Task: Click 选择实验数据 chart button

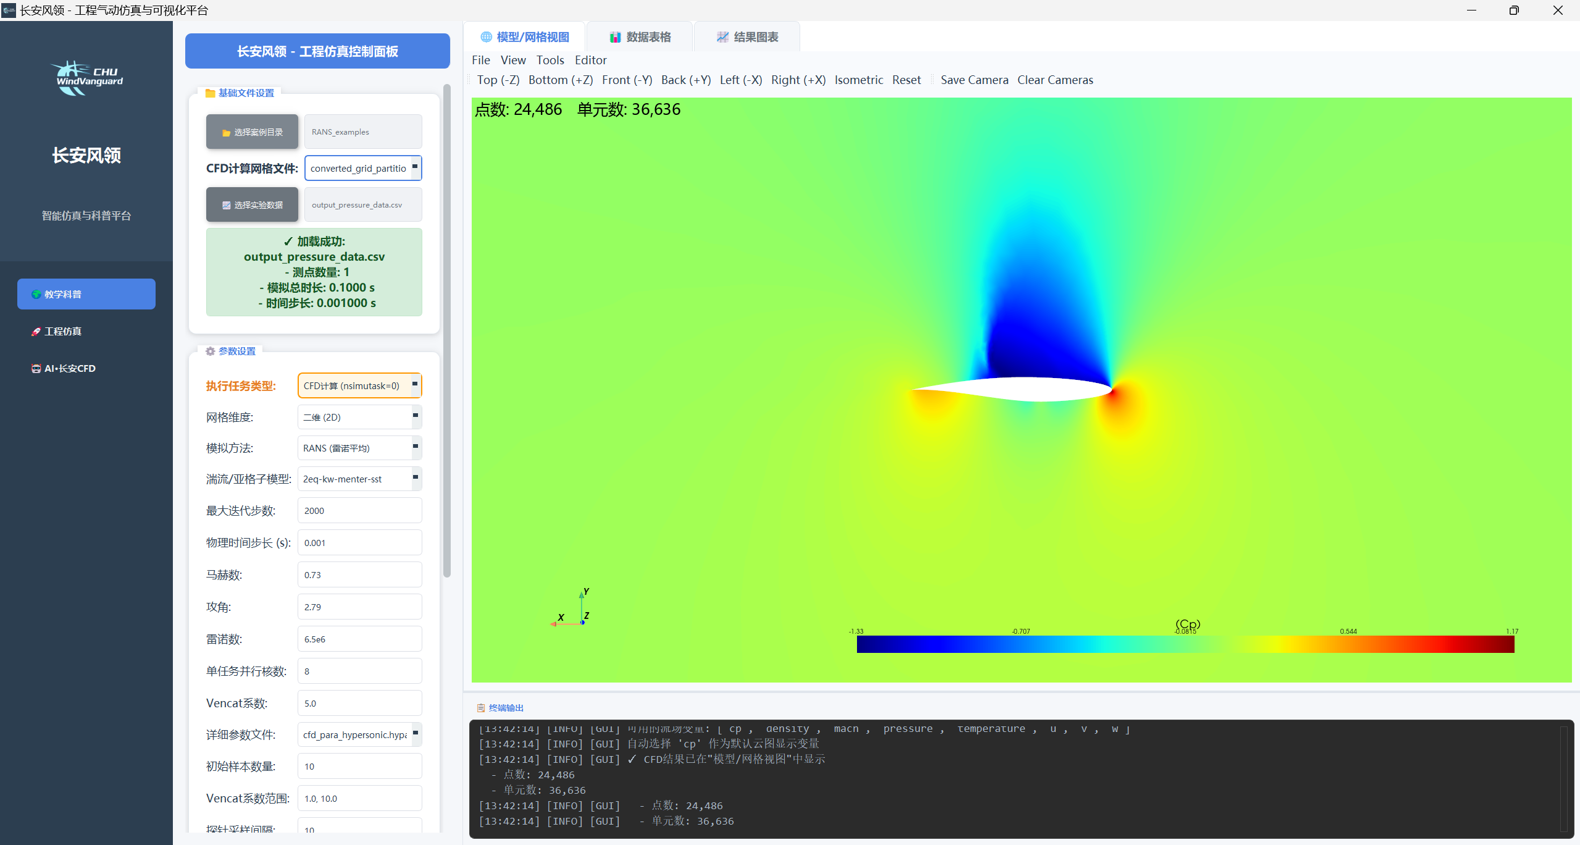Action: click(252, 205)
